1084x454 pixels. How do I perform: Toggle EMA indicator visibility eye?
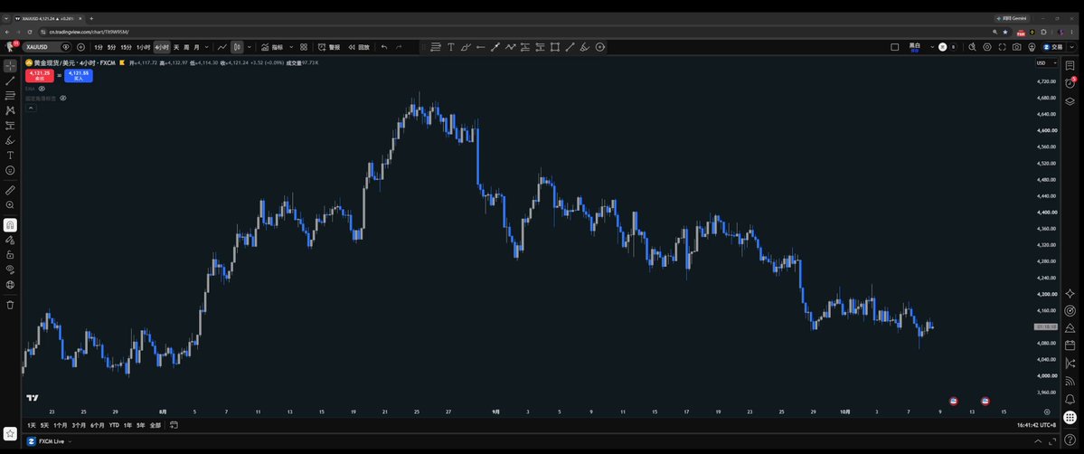pos(42,89)
